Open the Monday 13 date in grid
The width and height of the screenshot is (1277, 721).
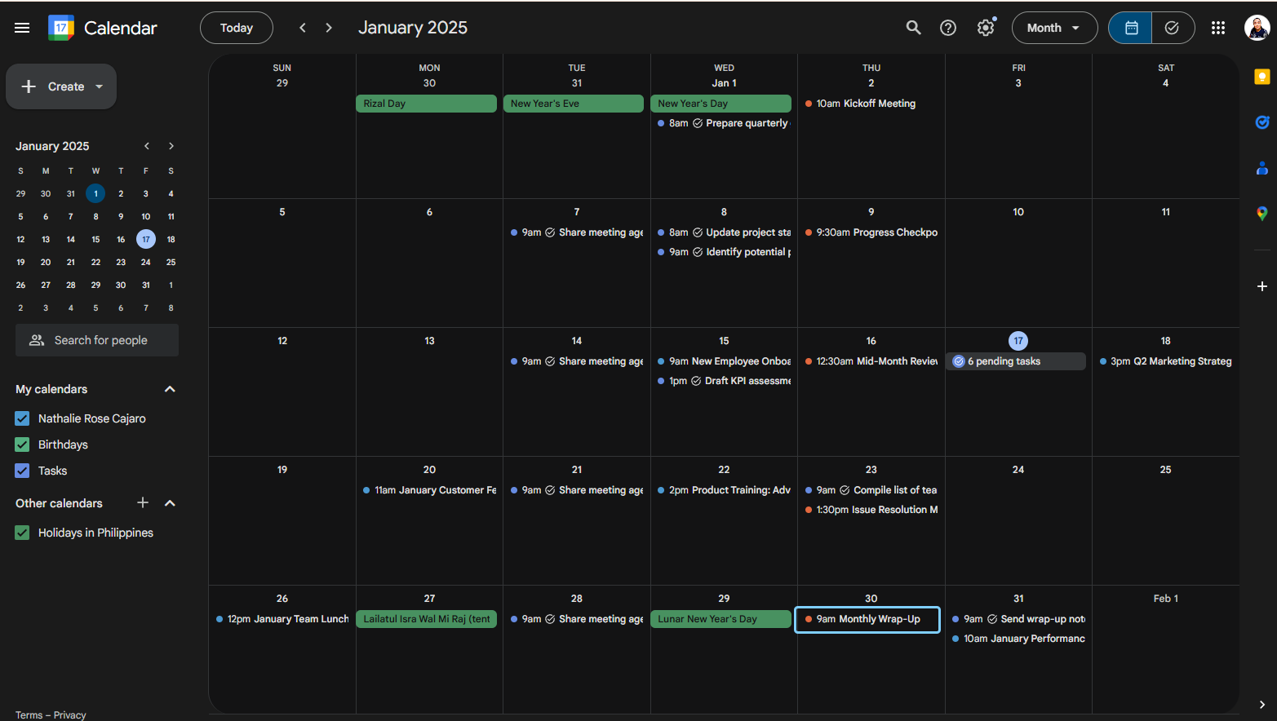coord(429,341)
